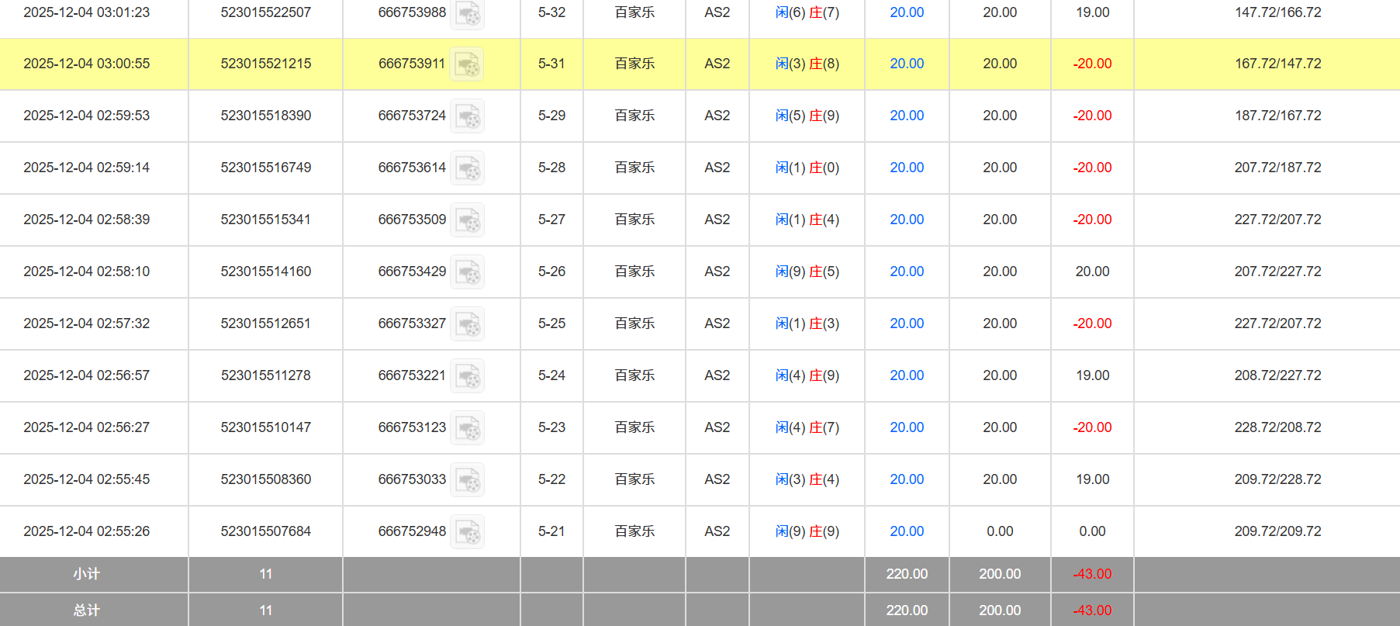1400x626 pixels.
Task: Open blue 20.00 bet amount in row 5-32
Action: pyautogui.click(x=907, y=12)
